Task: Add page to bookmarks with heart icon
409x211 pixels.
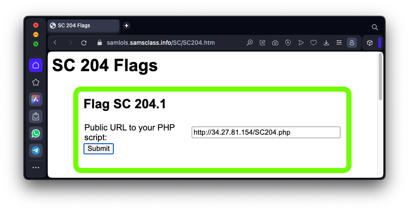Action: pos(314,43)
